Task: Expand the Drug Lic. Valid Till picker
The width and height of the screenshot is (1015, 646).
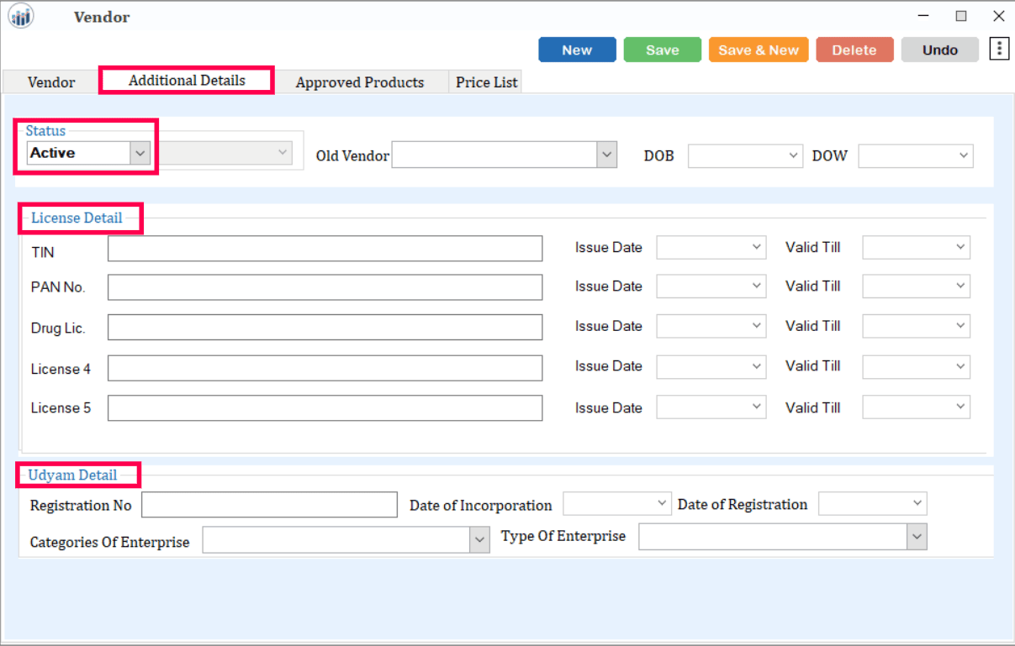Action: [x=960, y=326]
